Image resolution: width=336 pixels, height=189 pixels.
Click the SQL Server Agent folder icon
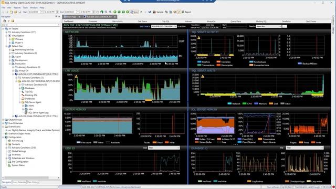pyautogui.click(x=23, y=102)
